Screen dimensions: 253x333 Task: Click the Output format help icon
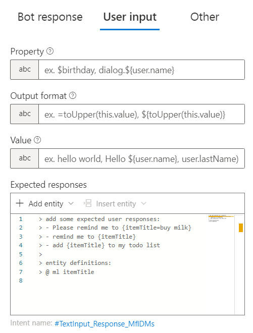73,95
